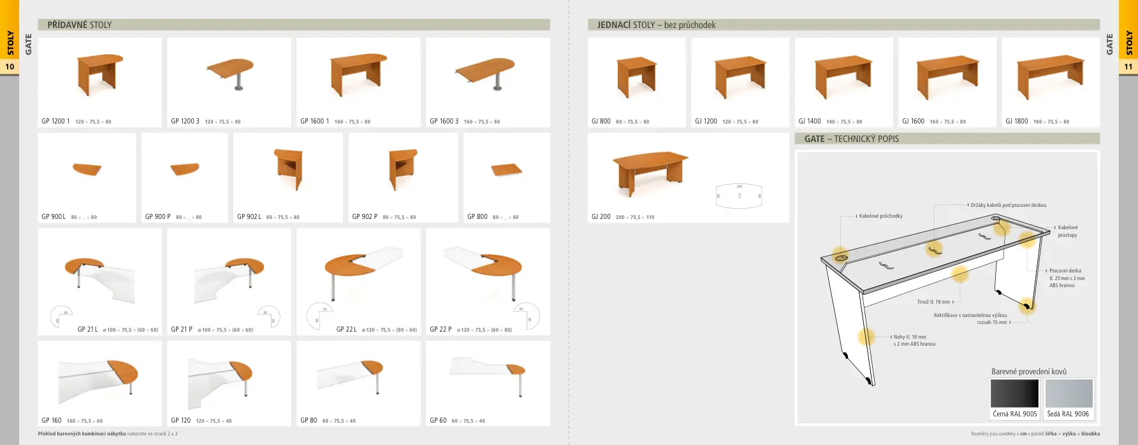Click the GP 1200 1 table image
Viewport: 1138px width, 445px height.
coord(100,74)
